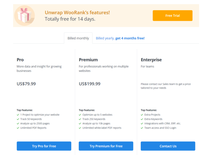The image size is (212, 155).
Task: Click checkmark beside Analyze up to 10k pages
Action: click(80, 124)
